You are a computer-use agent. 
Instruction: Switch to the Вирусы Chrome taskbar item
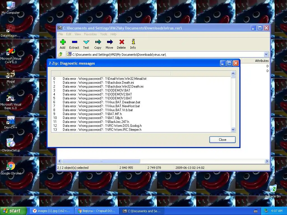pyautogui.click(x=97, y=211)
